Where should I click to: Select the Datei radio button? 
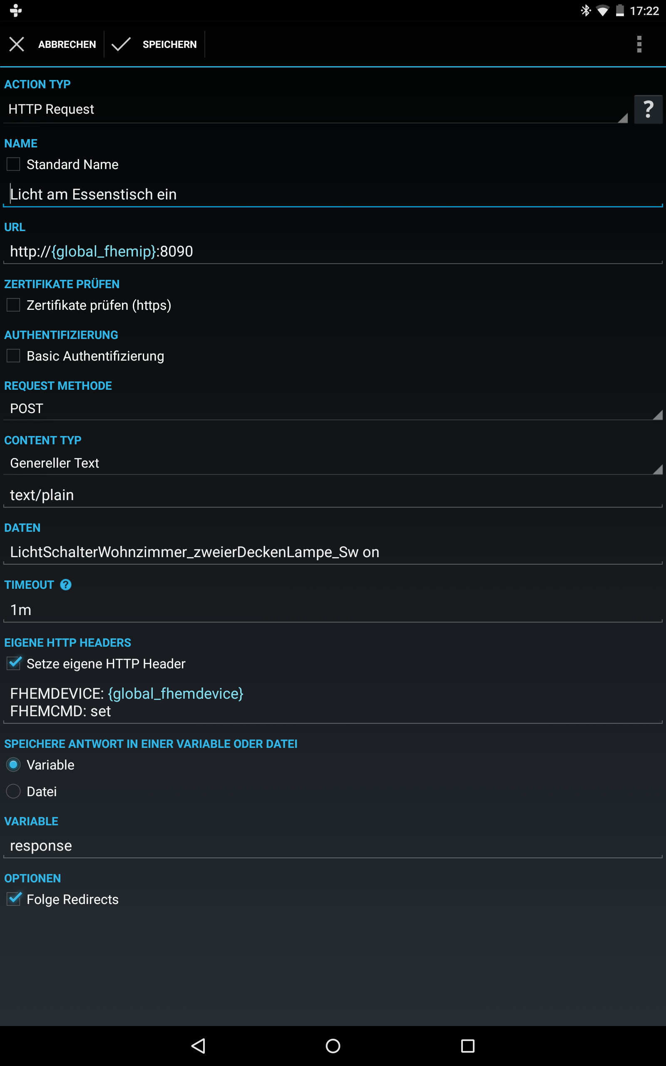point(13,791)
